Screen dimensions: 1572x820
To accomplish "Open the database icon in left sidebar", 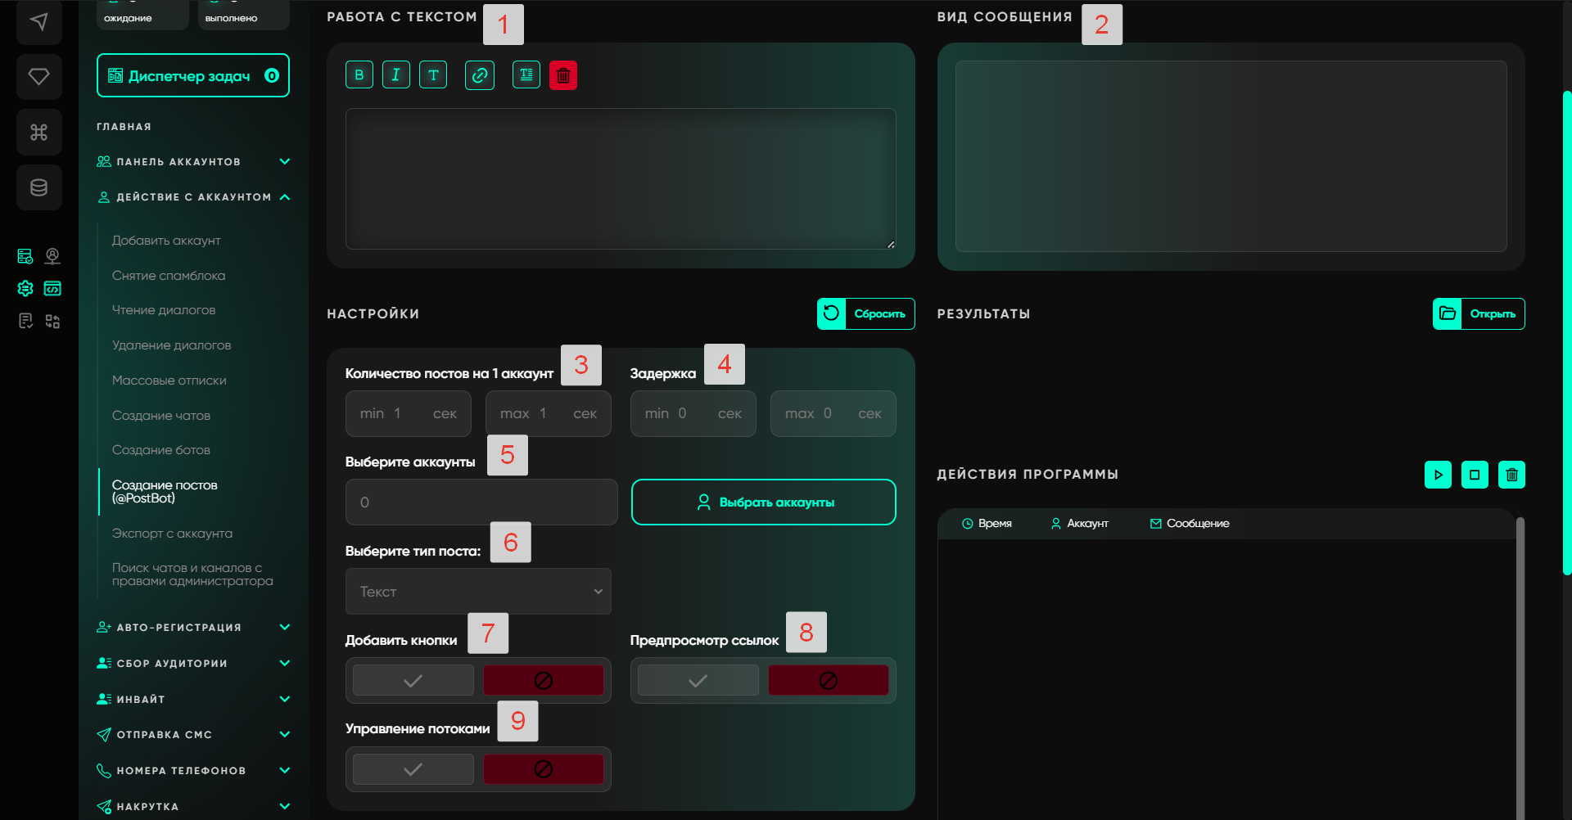I will point(38,187).
